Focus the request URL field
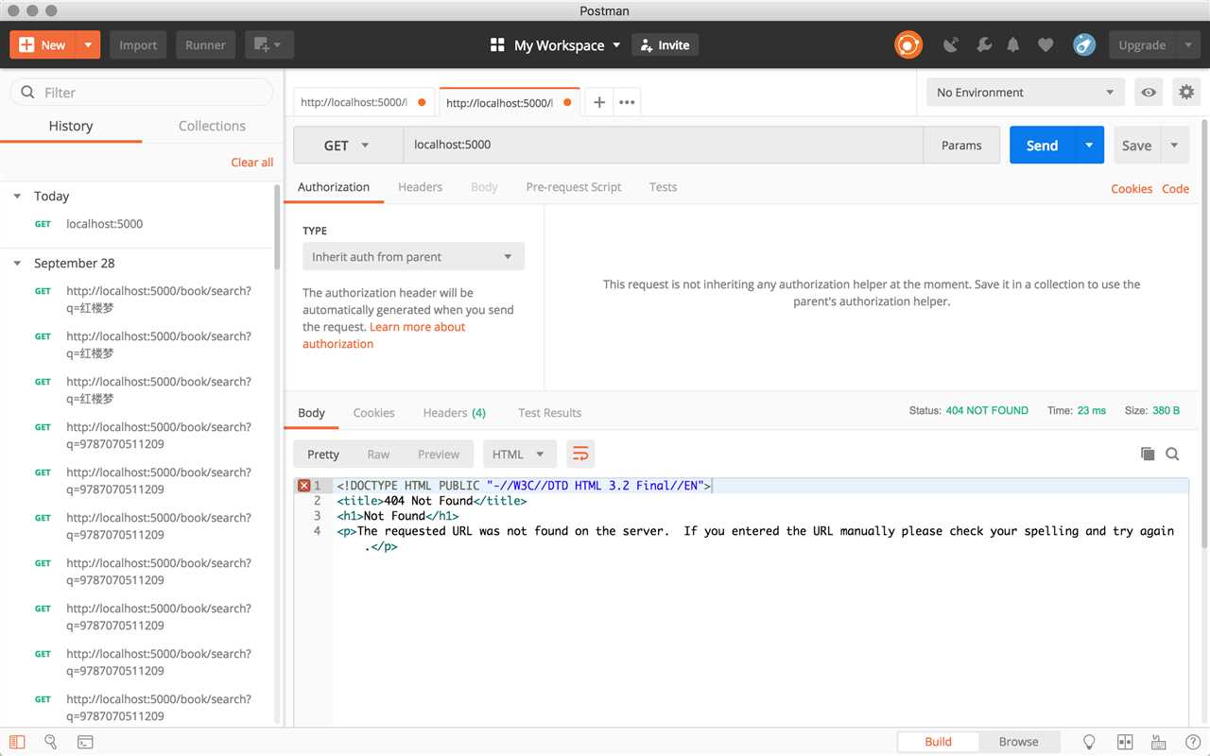 pyautogui.click(x=664, y=146)
